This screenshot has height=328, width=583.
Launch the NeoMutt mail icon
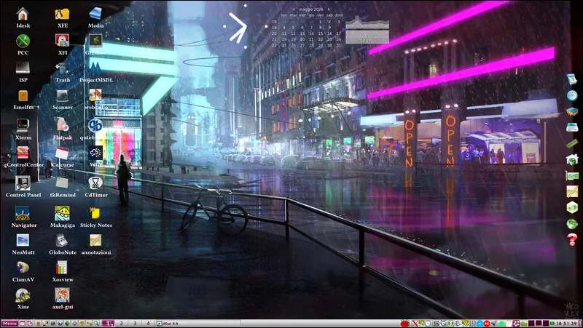pos(23,241)
